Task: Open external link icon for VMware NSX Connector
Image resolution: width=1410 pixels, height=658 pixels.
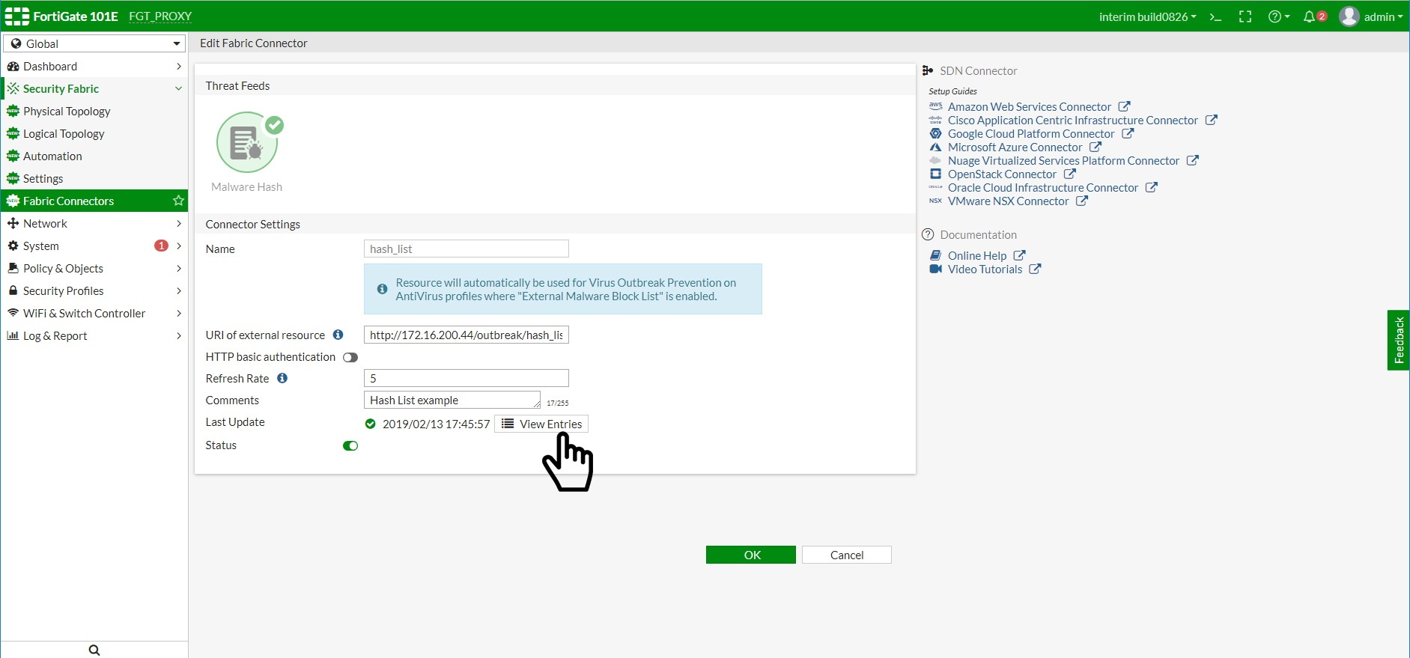Action: [1081, 201]
